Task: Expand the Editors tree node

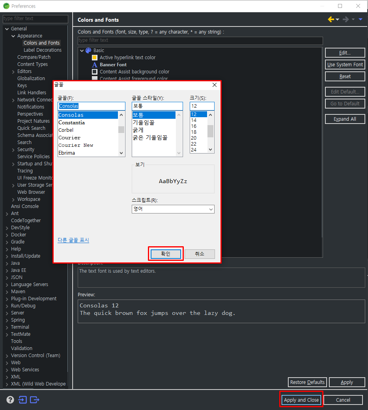Action: tap(13, 72)
